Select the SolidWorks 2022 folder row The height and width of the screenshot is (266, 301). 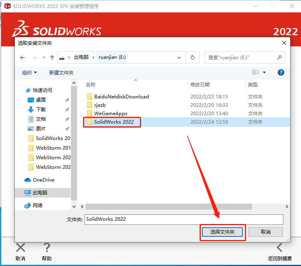(187, 122)
